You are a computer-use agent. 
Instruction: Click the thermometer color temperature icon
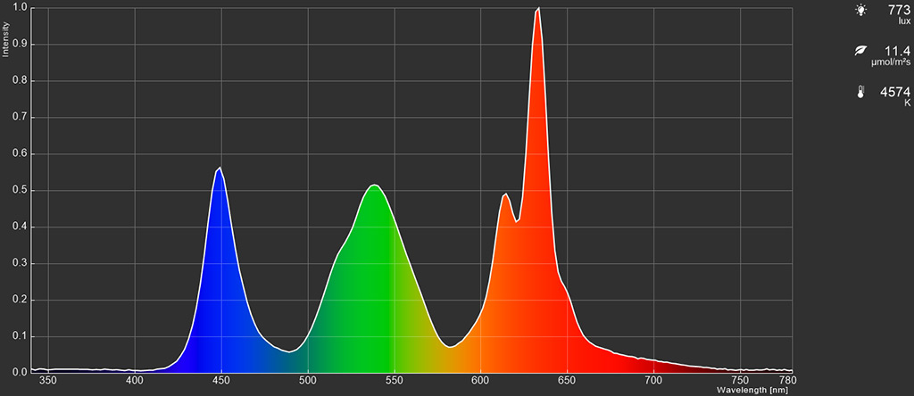click(x=860, y=93)
